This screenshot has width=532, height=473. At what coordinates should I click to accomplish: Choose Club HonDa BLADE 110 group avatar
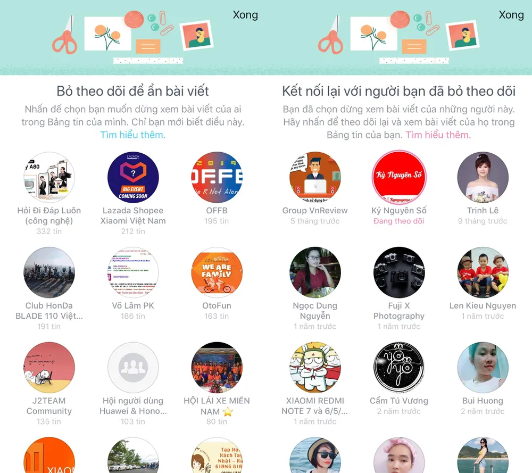point(49,272)
